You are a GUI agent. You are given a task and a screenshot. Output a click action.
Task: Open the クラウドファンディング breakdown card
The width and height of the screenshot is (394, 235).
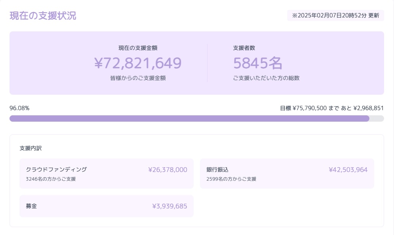[x=107, y=174]
